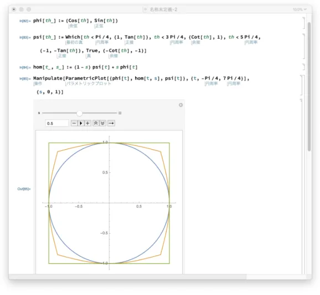The image size is (320, 295).
Task: Click the {s, 0, 1}] line of code
Action: pyautogui.click(x=50, y=92)
